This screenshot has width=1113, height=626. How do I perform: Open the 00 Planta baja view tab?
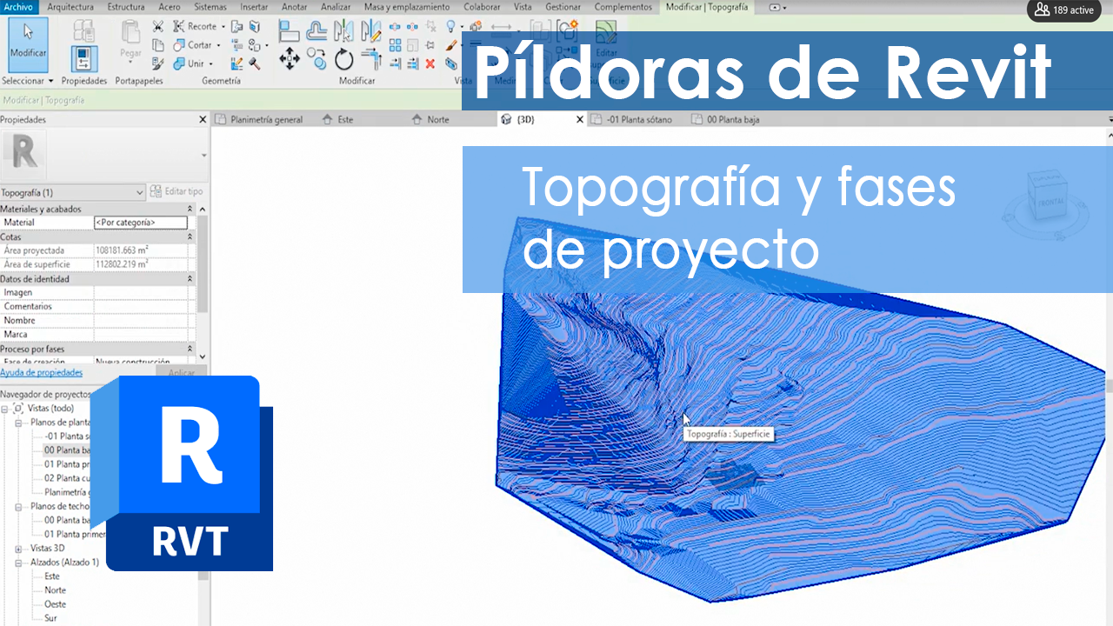pyautogui.click(x=726, y=119)
